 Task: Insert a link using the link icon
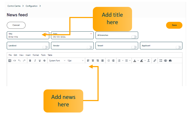tap(155, 61)
